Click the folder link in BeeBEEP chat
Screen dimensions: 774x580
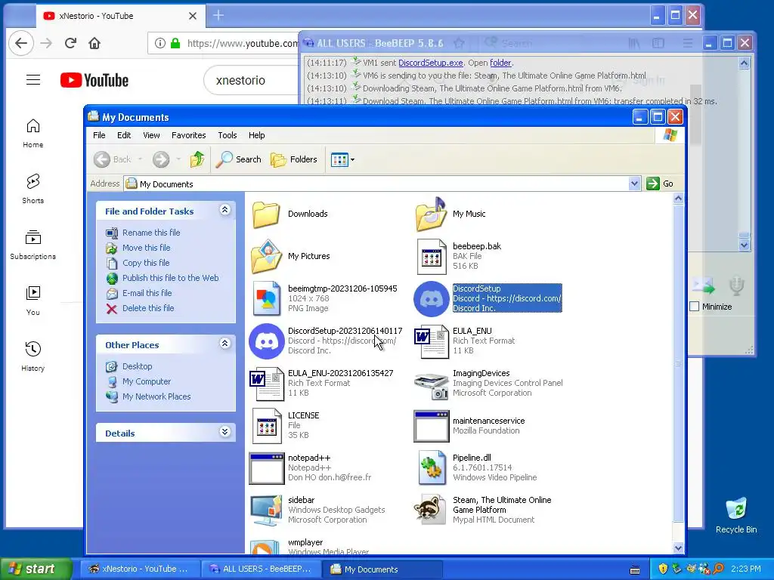500,63
